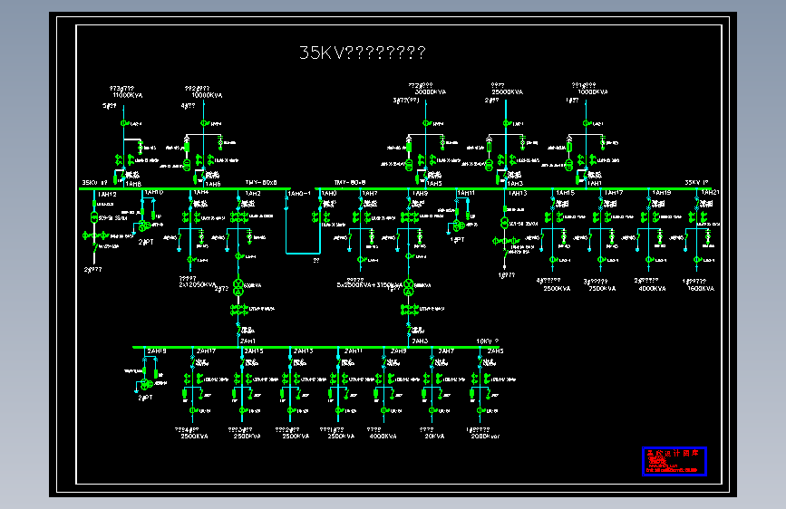786x509 pixels.
Task: Click the "1AH7" cabinet label
Action: 370,194
